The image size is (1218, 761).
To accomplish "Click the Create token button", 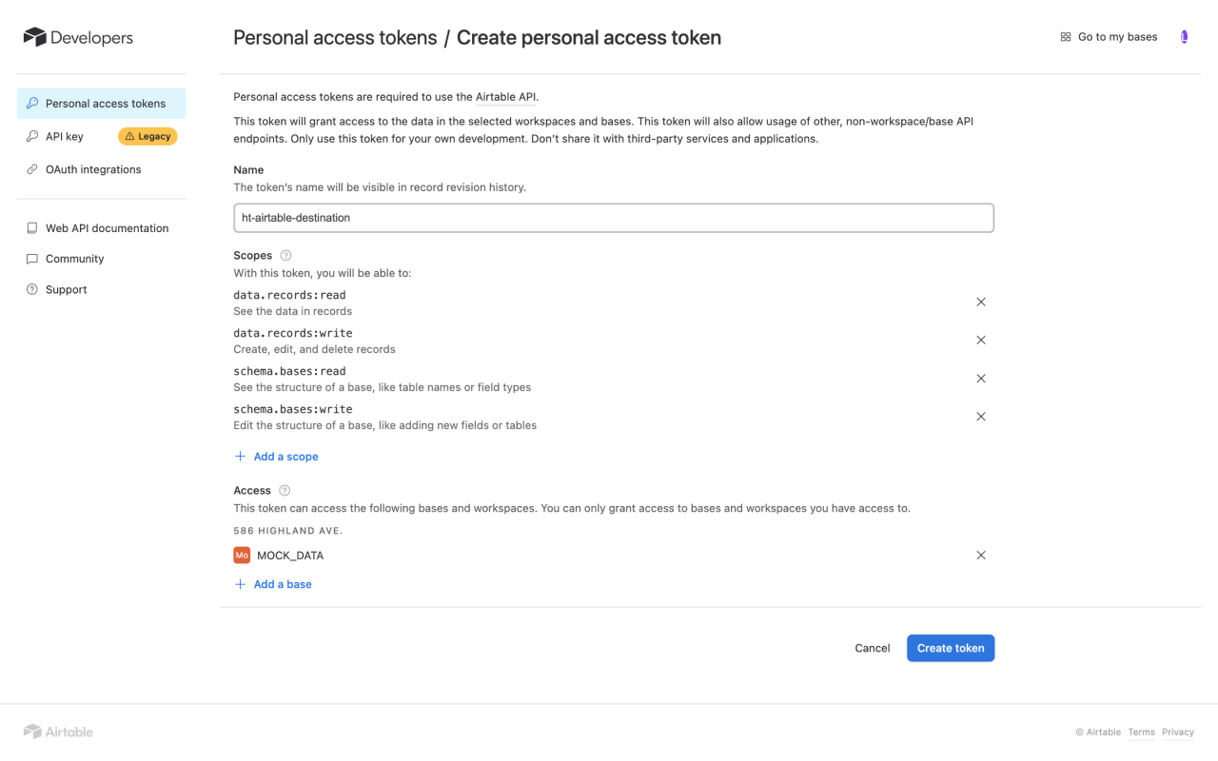I will (951, 648).
